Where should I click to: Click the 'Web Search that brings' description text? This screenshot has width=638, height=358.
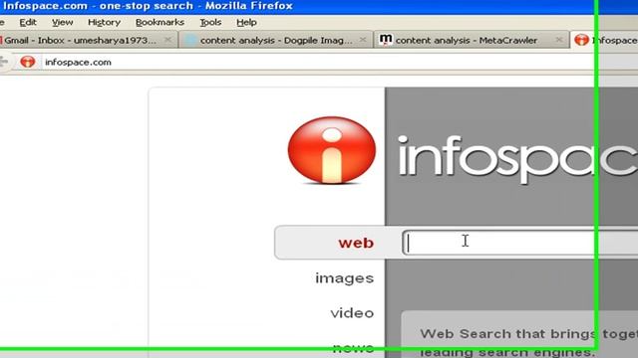coord(529,342)
